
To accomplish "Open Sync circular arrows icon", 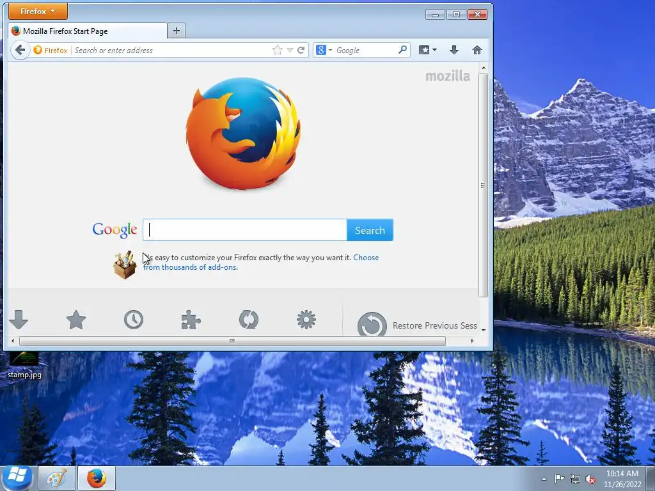I will [249, 320].
